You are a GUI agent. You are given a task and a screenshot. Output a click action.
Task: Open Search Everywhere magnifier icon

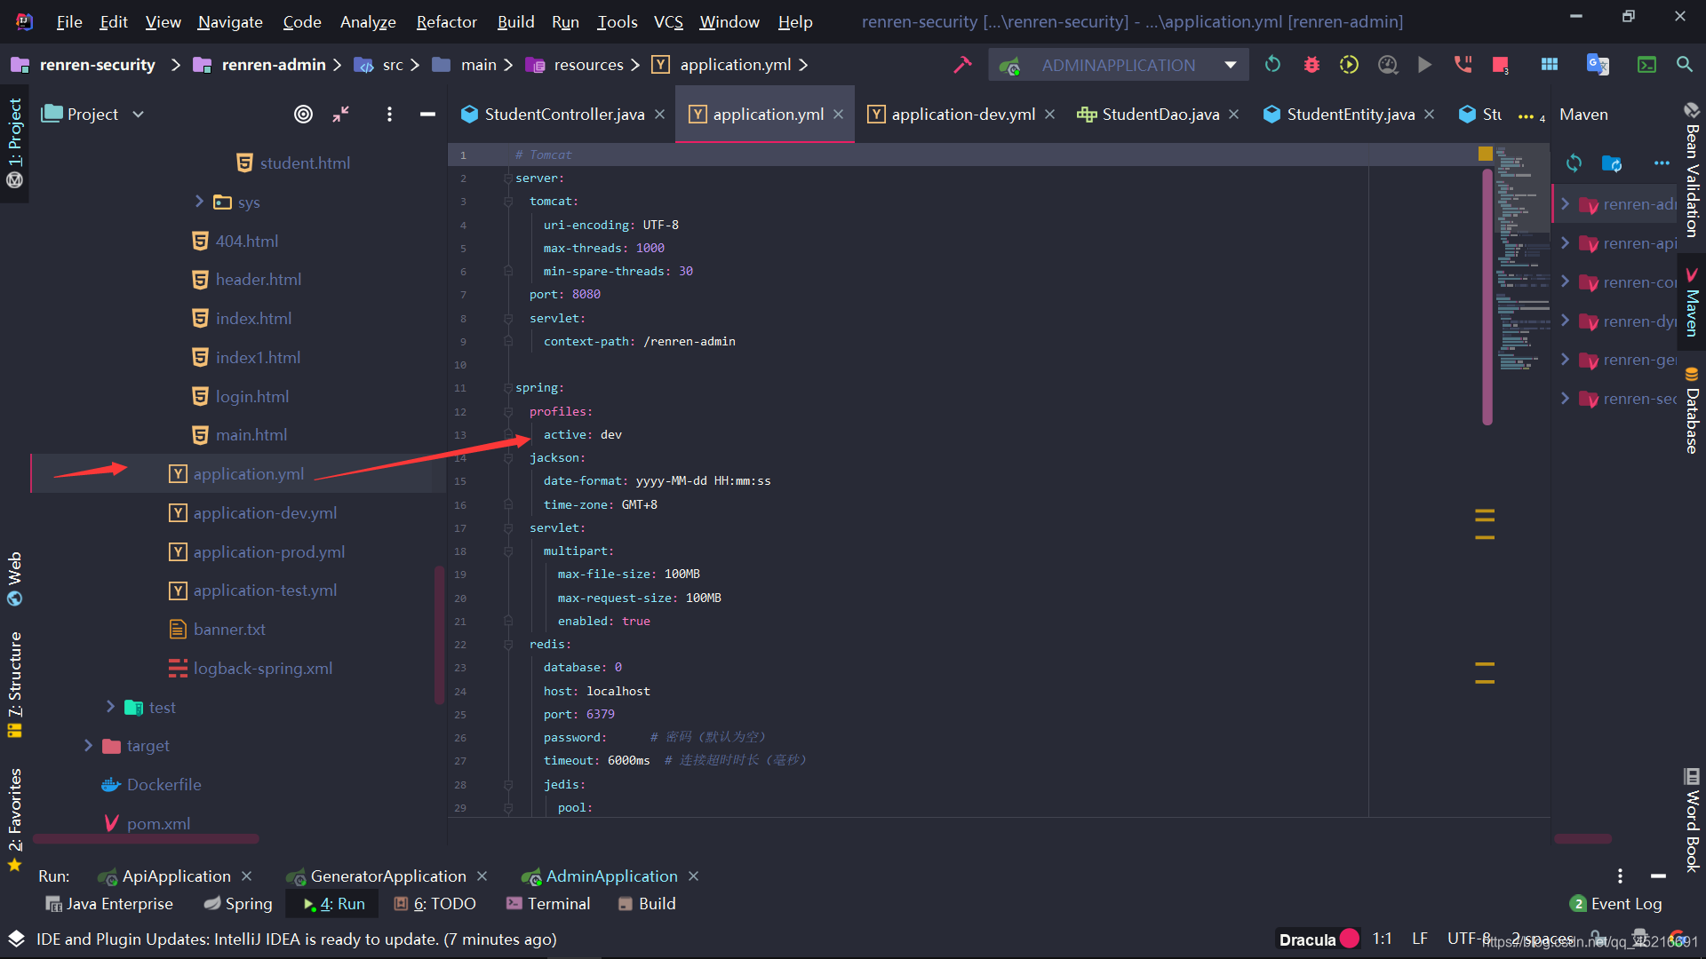tap(1684, 65)
